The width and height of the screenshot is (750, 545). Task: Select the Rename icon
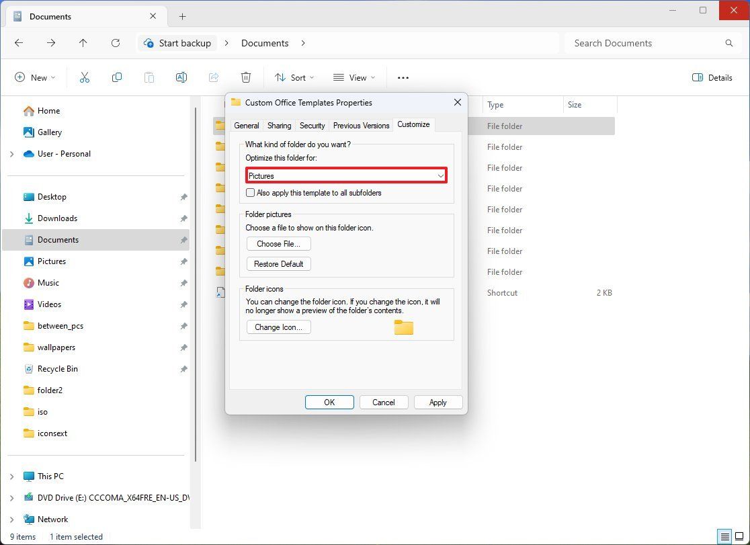(181, 77)
